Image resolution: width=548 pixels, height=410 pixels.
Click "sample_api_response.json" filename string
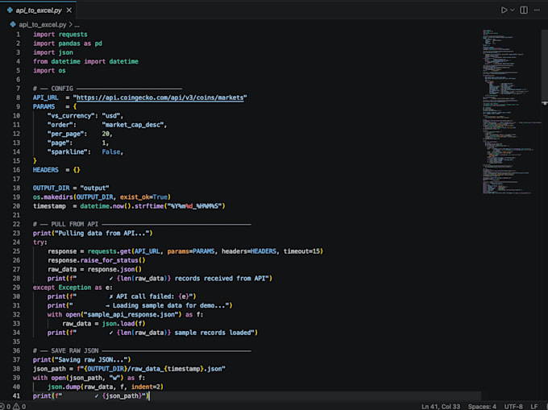click(131, 314)
